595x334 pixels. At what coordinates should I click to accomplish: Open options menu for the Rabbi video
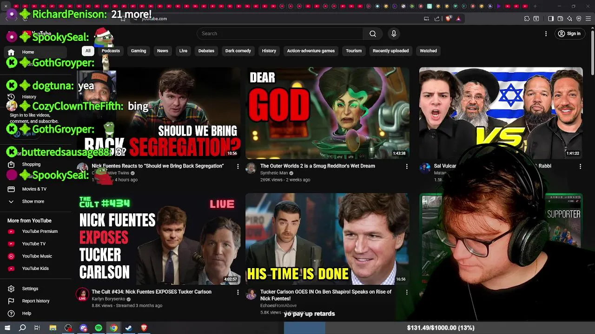580,166
